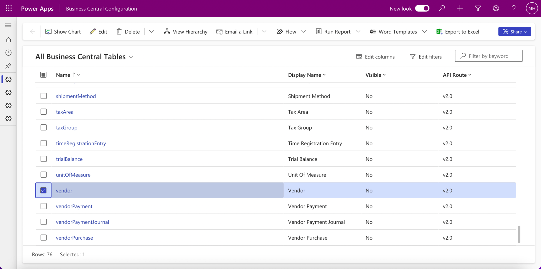Click the Share button
The width and height of the screenshot is (541, 269).
coord(512,31)
